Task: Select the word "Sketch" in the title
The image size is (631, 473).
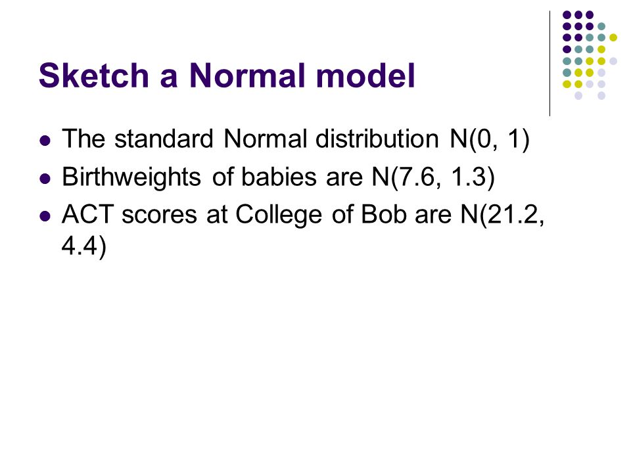Action: [94, 75]
